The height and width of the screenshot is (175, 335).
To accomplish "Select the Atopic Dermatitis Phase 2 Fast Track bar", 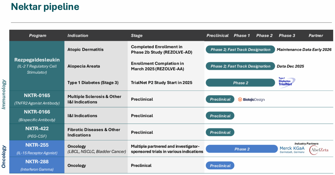I will tap(240, 49).
